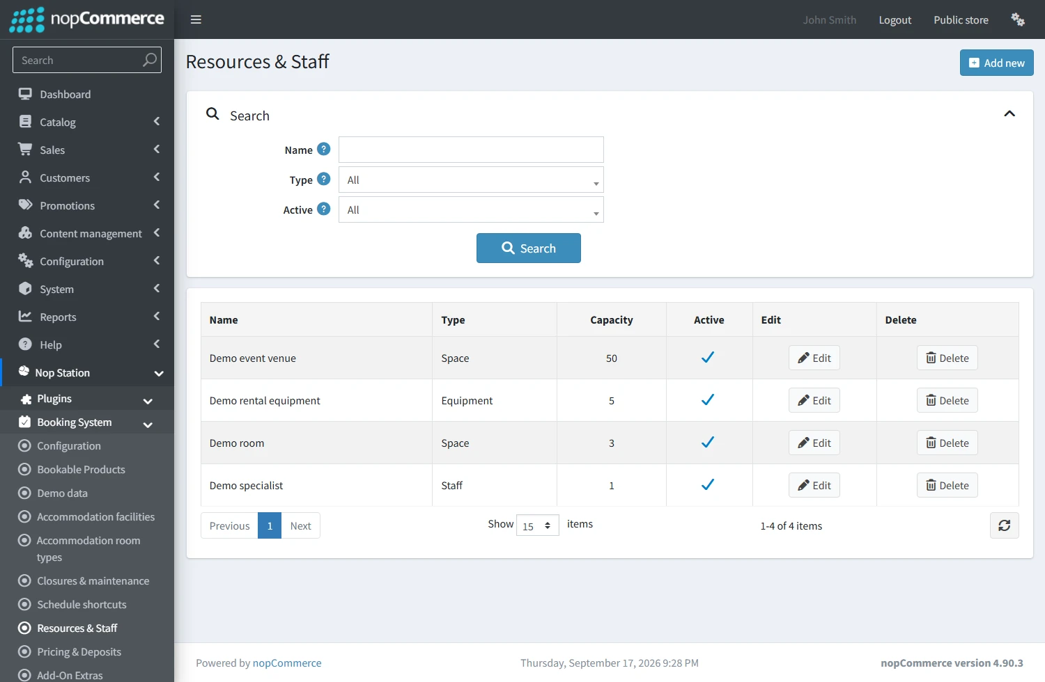Delete the Demo specialist resource
1045x682 pixels.
pos(947,485)
